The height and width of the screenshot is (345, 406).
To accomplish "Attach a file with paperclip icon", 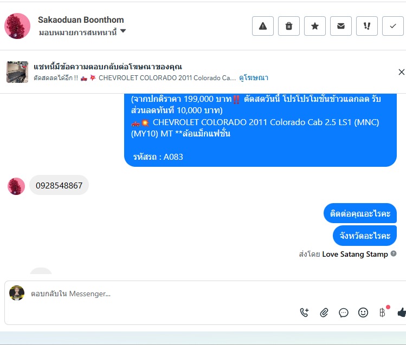I will [324, 313].
